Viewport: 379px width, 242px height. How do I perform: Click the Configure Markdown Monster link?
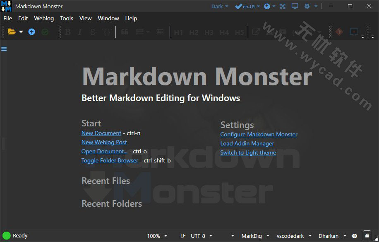(259, 135)
